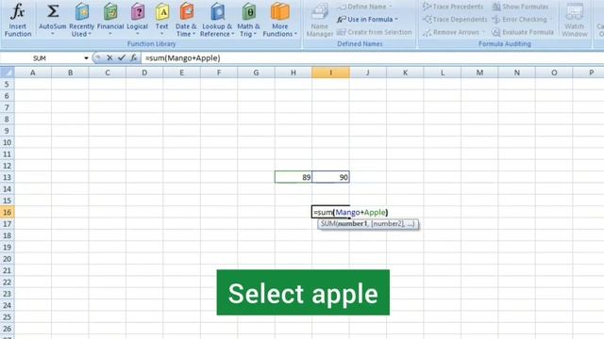604x339 pixels.
Task: Open the Text functions book icon
Action: (162, 12)
